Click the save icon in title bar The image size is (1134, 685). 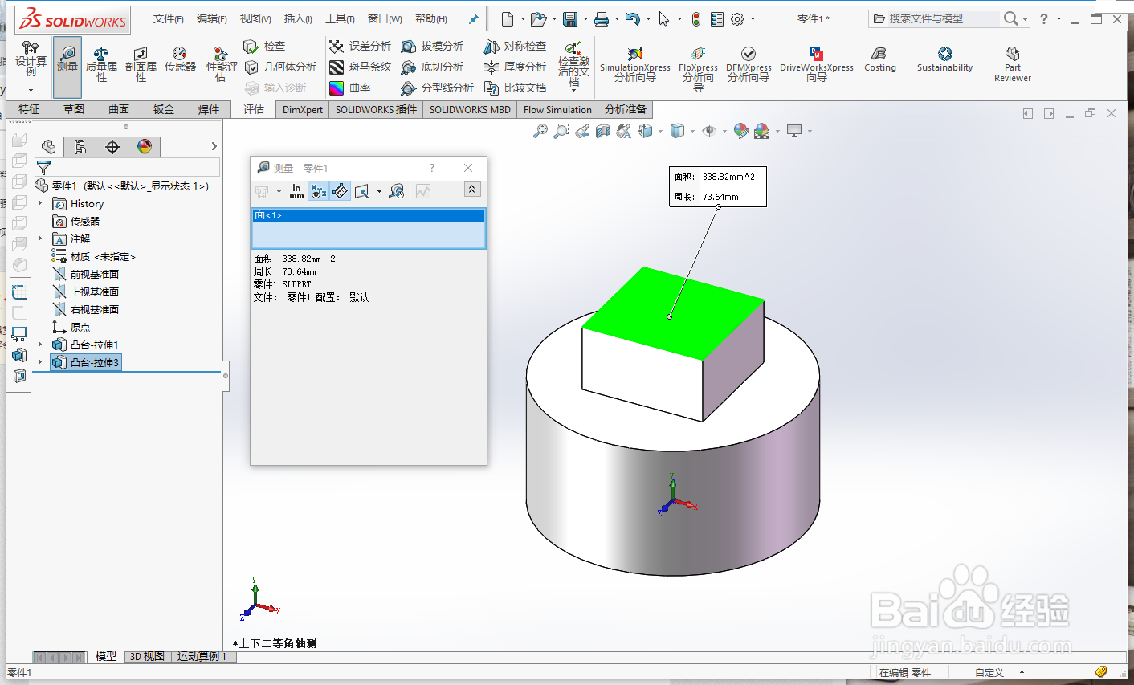(x=570, y=18)
